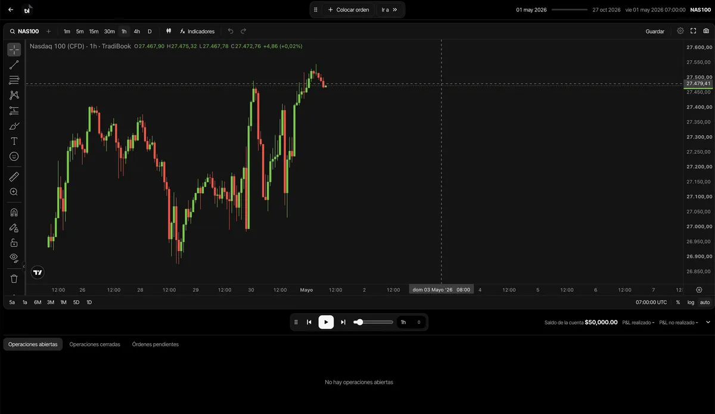Select the 1a date range
Screen dimensions: 715x414
coord(25,303)
